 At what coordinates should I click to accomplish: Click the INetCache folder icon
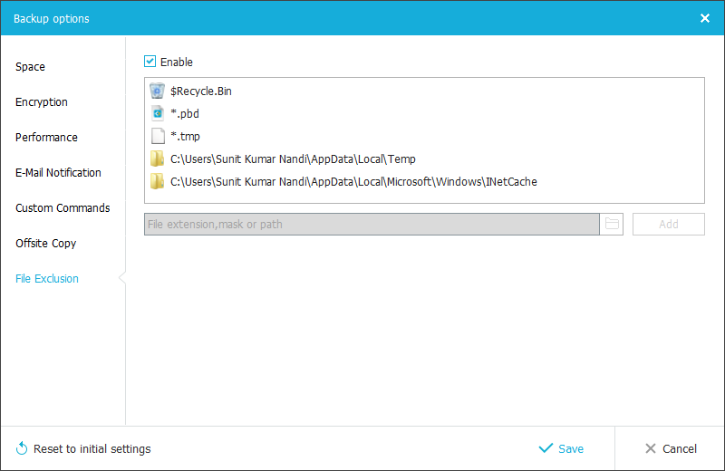pyautogui.click(x=158, y=181)
